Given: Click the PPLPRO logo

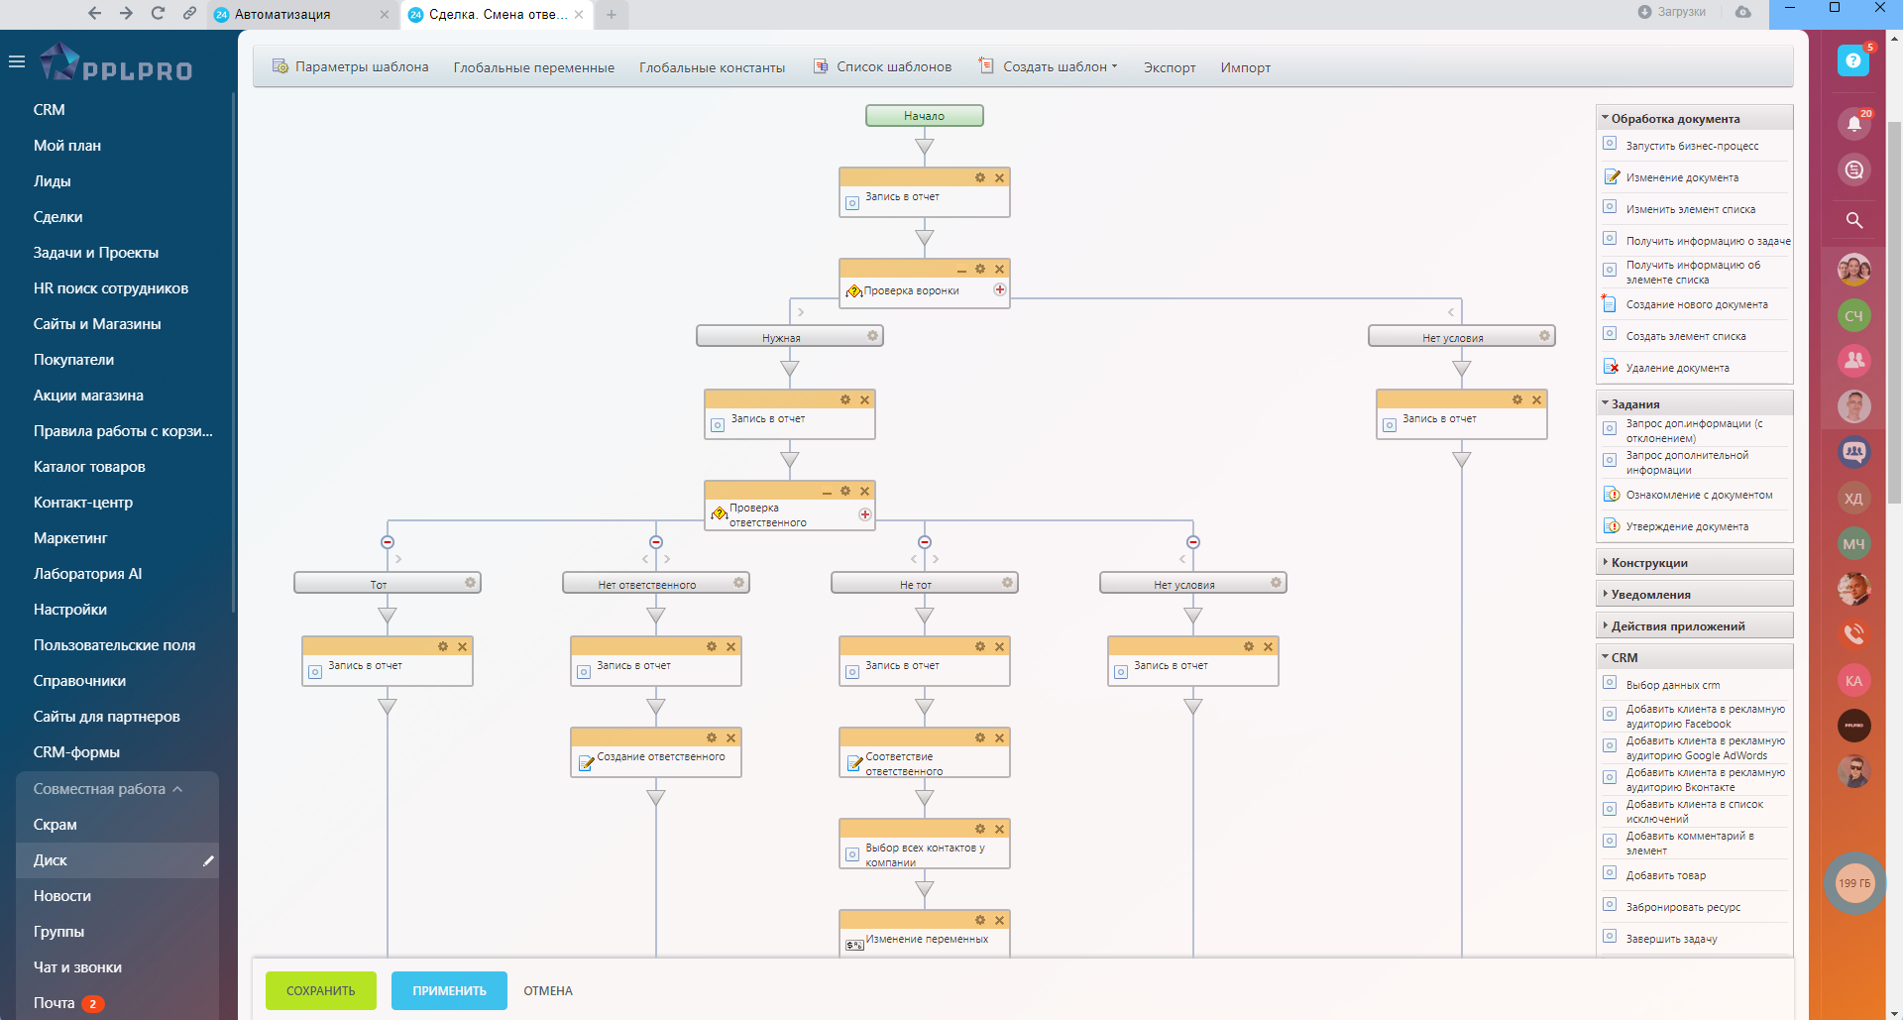Looking at the screenshot, I should 116,62.
